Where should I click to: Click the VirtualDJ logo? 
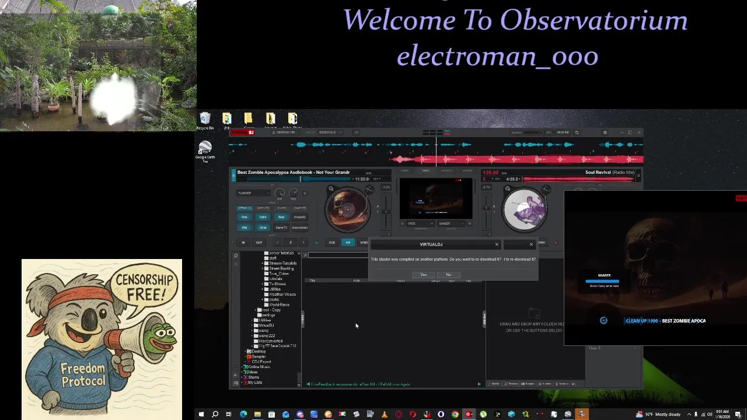click(243, 132)
